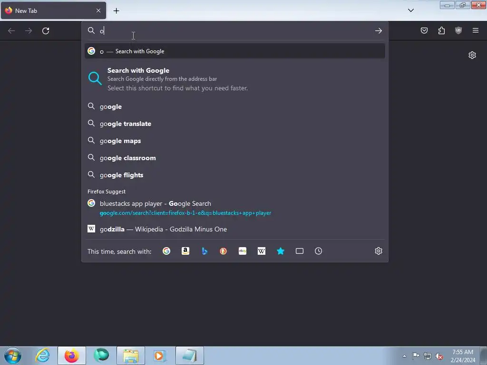Image resolution: width=487 pixels, height=365 pixels.
Task: Pick the 'google maps' suggestion
Action: (235, 141)
